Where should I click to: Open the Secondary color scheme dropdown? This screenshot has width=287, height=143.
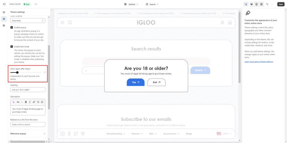[x=28, y=21]
